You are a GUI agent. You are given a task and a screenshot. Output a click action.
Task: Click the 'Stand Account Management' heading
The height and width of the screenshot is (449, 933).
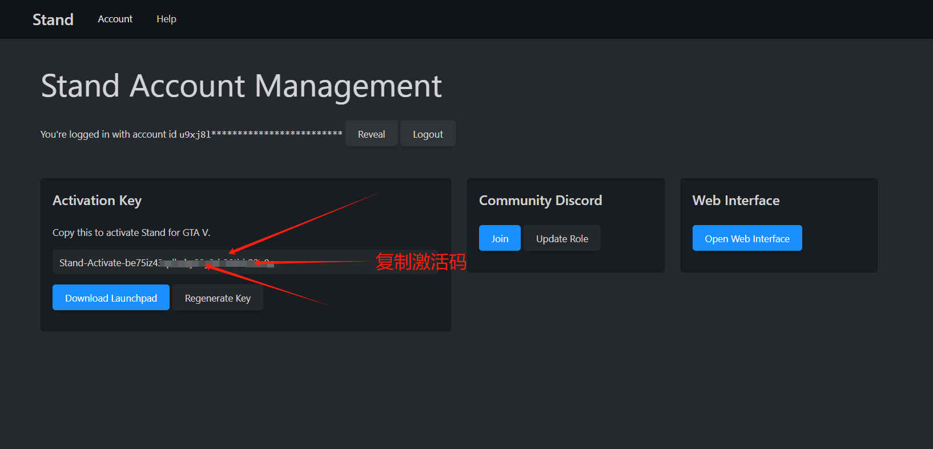(242, 86)
